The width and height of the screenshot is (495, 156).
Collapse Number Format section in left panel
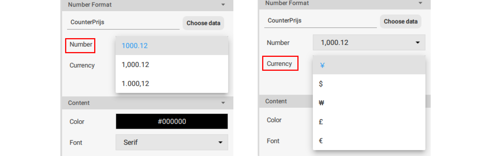tap(223, 5)
